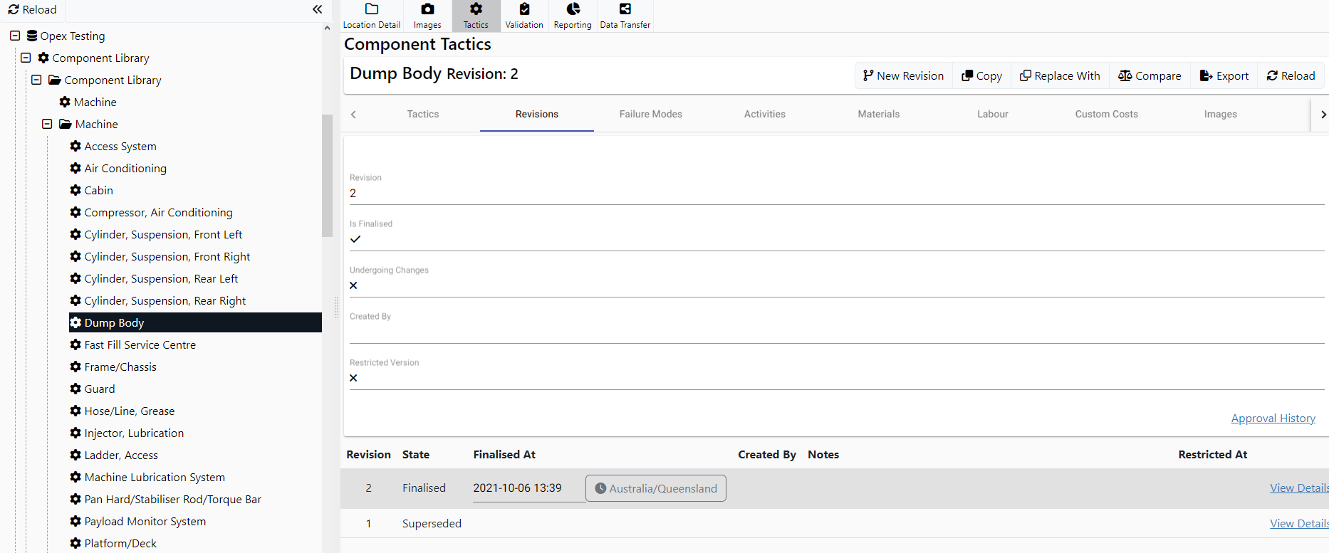Click the New Revision button
Viewport: 1329px width, 553px height.
903,76
